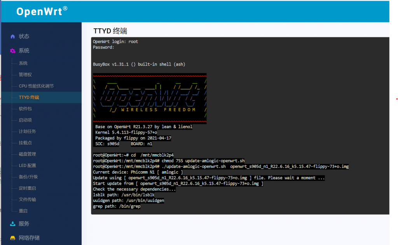This screenshot has height=245, width=398.
Task: Click the gear icon beside 系统
Action: pyautogui.click(x=12, y=51)
